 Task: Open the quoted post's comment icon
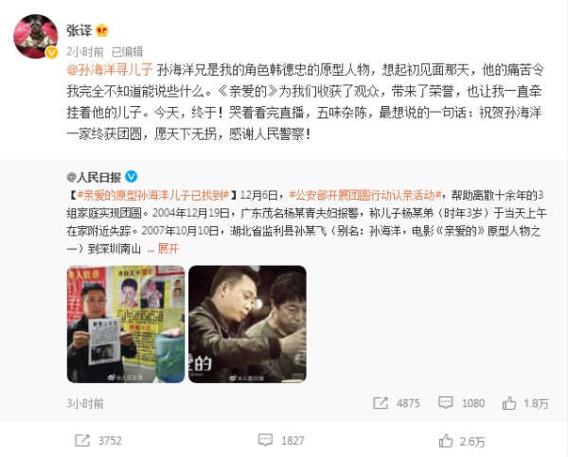click(x=445, y=403)
